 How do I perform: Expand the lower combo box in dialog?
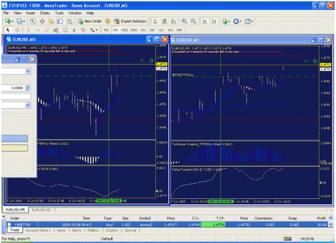coord(28,105)
